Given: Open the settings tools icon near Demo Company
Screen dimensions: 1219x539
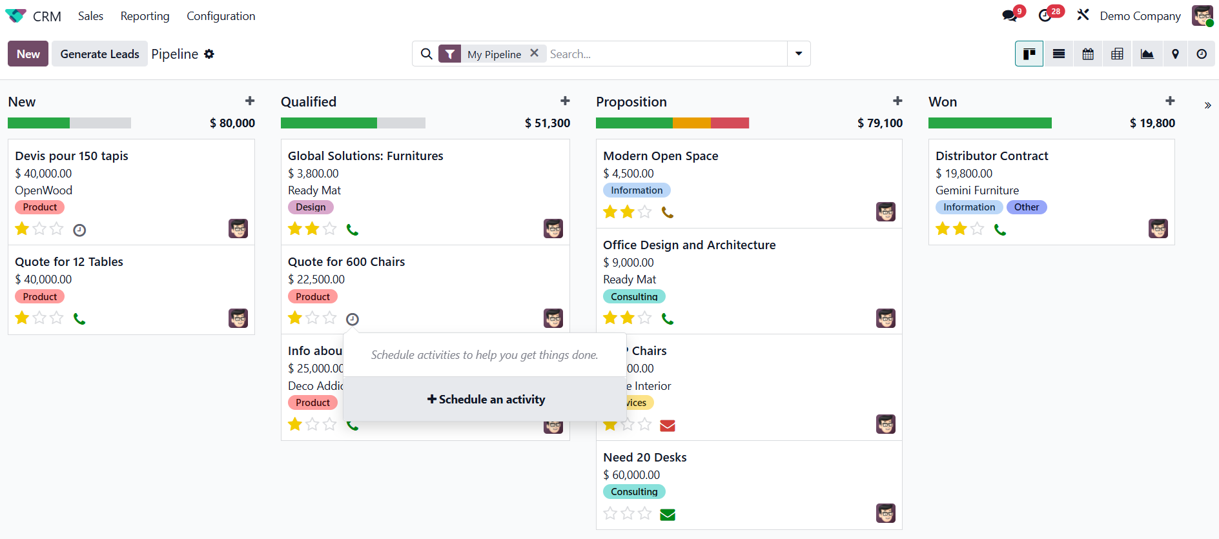Looking at the screenshot, I should tap(1083, 14).
